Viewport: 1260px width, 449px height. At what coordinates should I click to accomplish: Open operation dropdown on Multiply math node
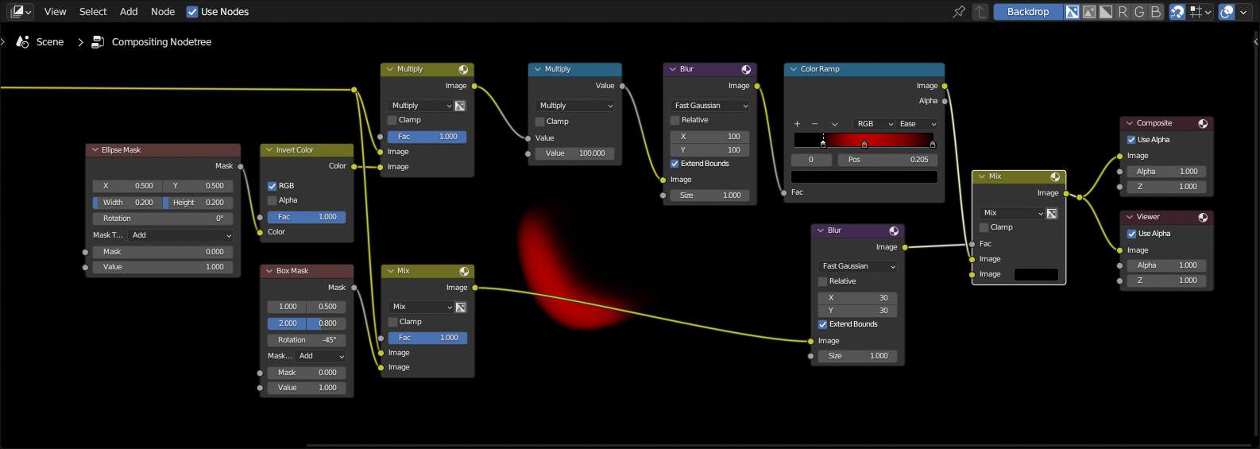(575, 105)
